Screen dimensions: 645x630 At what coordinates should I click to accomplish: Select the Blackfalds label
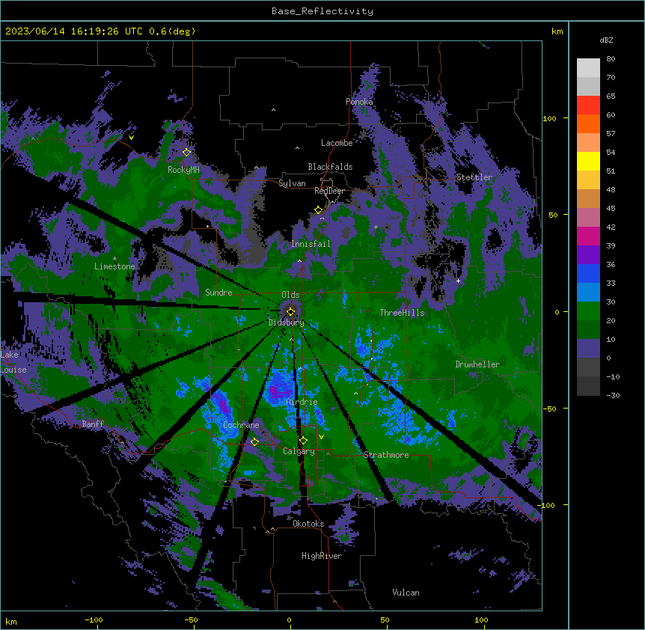(x=330, y=167)
